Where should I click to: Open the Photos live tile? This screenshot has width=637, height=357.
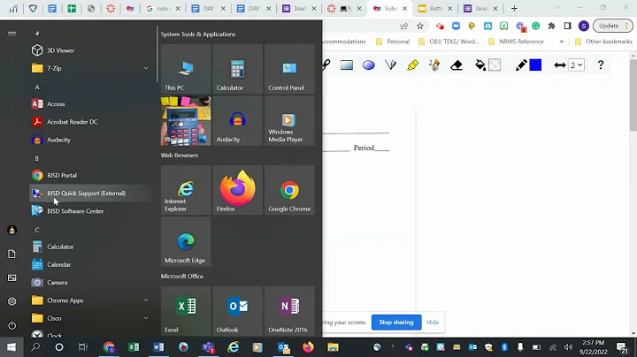click(186, 120)
